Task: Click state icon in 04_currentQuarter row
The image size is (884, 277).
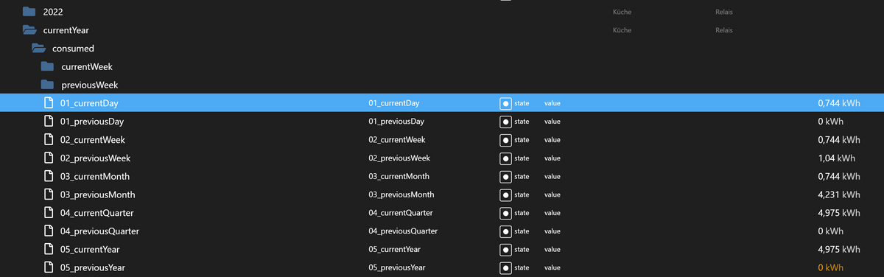Action: click(x=505, y=213)
